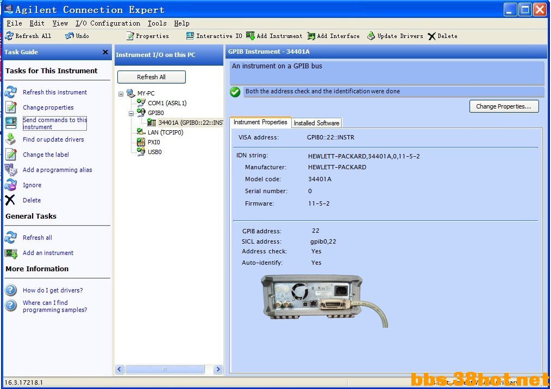Image resolution: width=551 pixels, height=389 pixels.
Task: Select the MY-PC computer icon in the tree
Action: coord(131,93)
